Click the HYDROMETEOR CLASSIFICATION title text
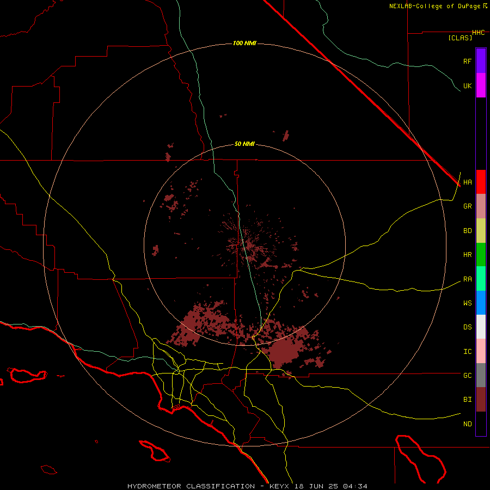The width and height of the screenshot is (490, 490). pos(191,486)
